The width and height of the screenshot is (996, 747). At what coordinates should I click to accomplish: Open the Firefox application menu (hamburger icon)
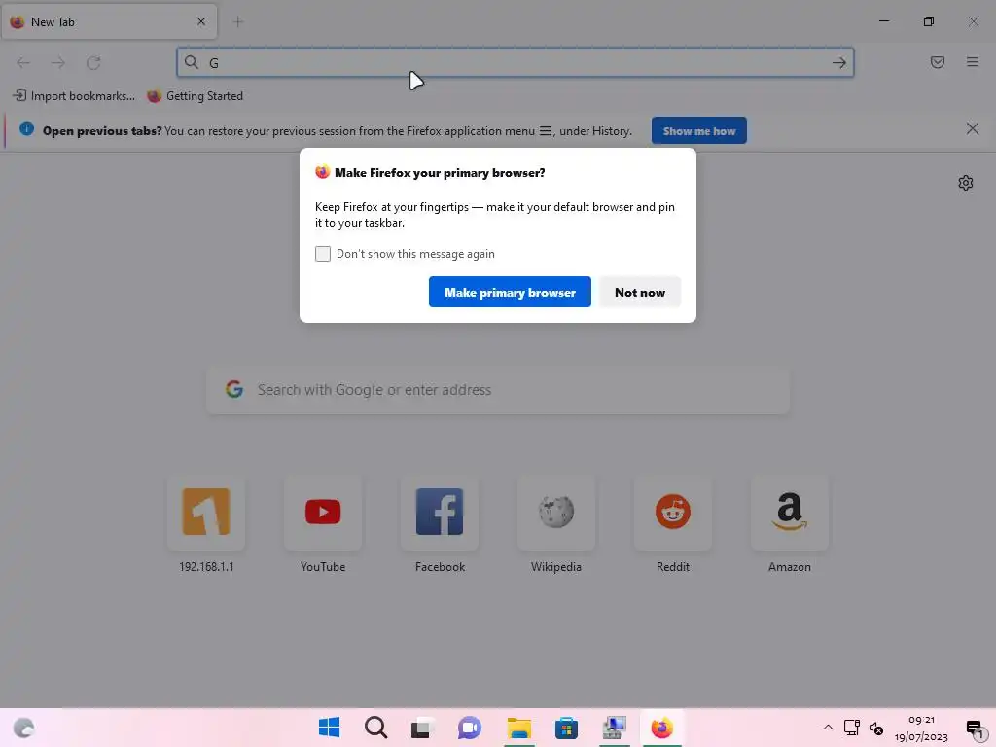972,62
